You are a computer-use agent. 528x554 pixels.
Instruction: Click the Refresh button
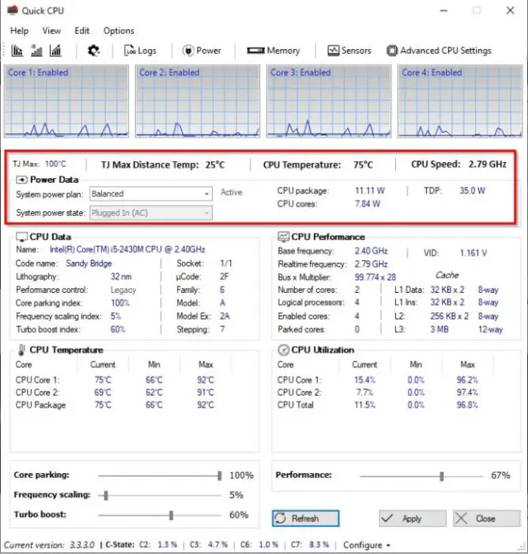coord(306,518)
